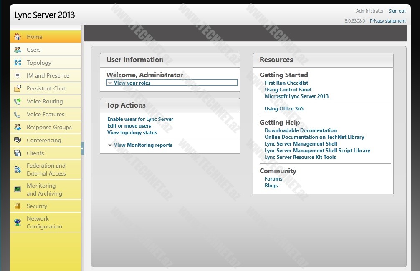Click the IM and Presence chat icon
420x271 pixels.
click(x=17, y=75)
